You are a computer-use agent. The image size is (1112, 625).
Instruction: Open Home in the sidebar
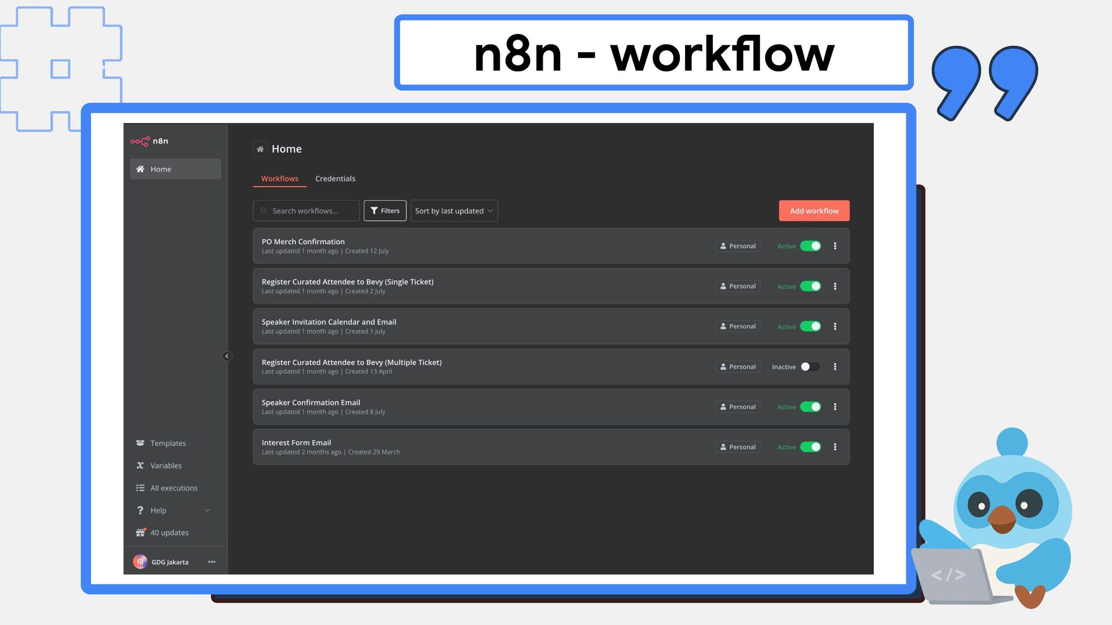[175, 169]
